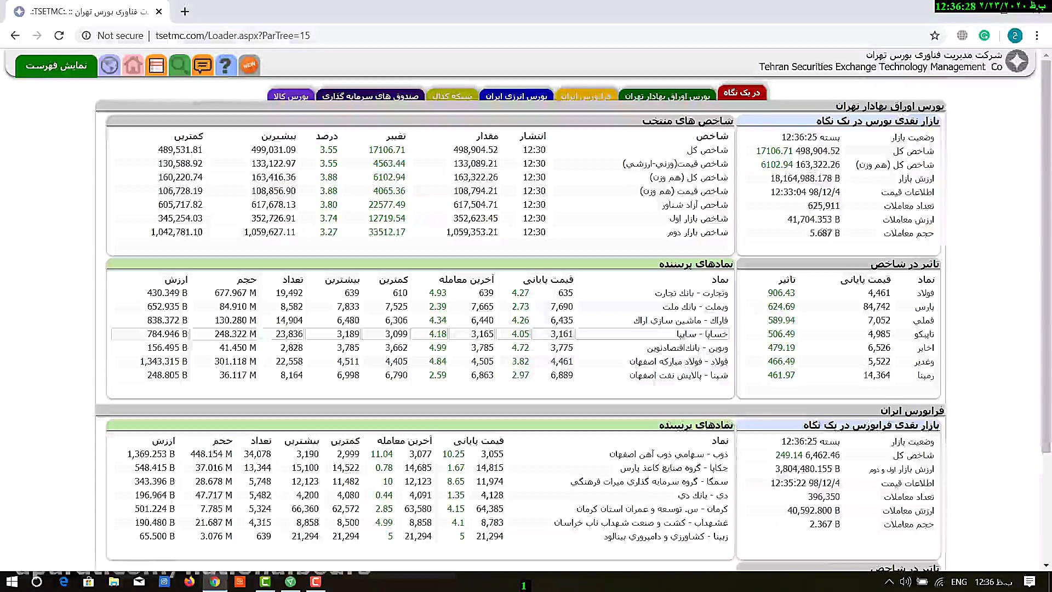Reload the TSETMC page
This screenshot has width=1052, height=592.
59,36
